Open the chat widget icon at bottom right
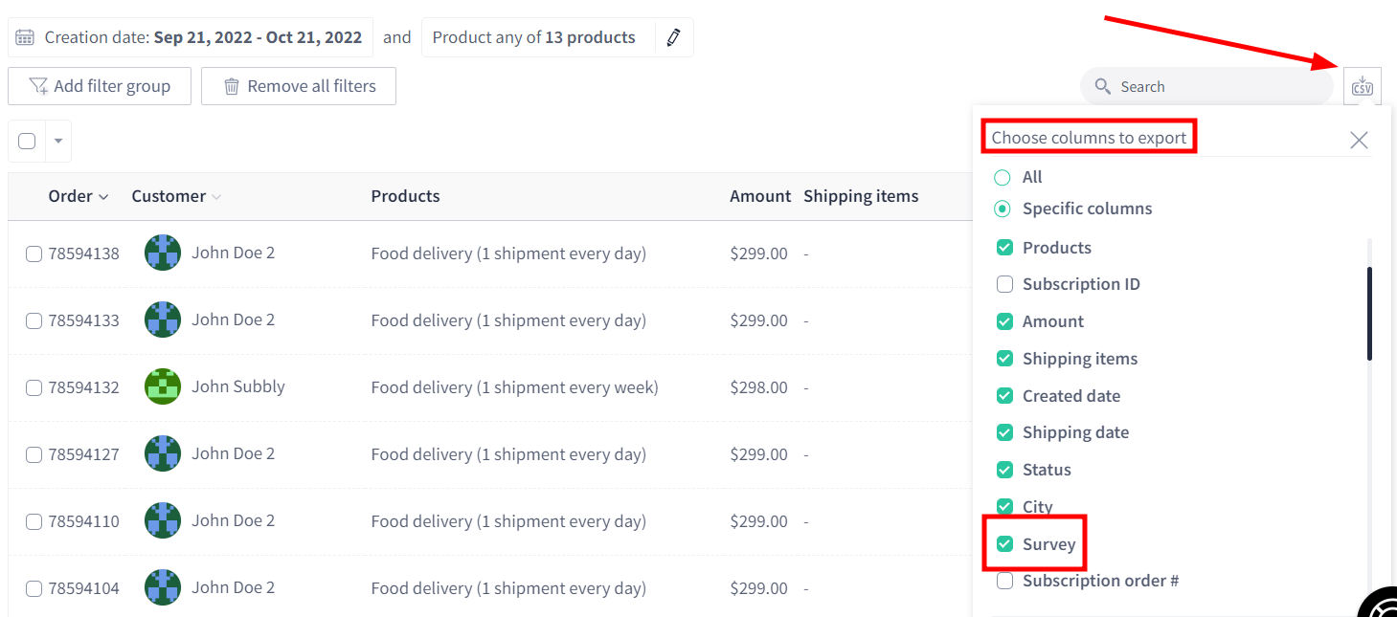The width and height of the screenshot is (1397, 617). [1381, 603]
